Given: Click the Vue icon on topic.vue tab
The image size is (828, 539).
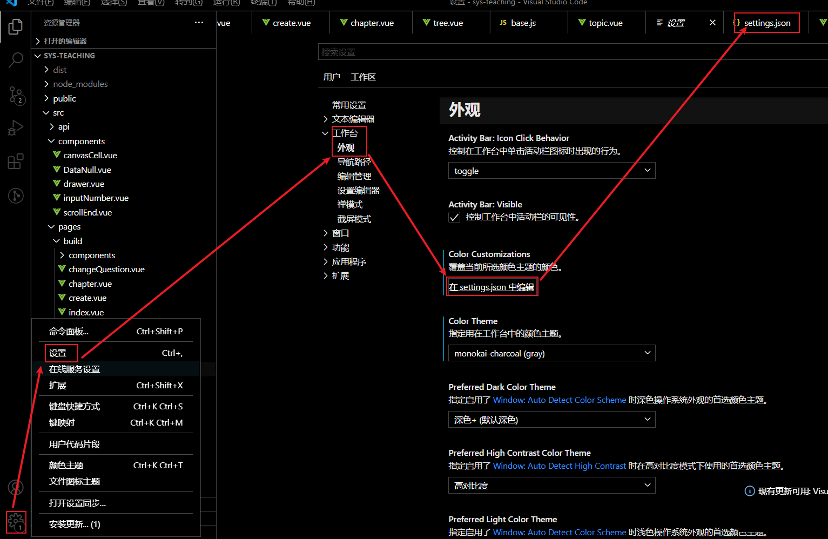Looking at the screenshot, I should coord(582,23).
